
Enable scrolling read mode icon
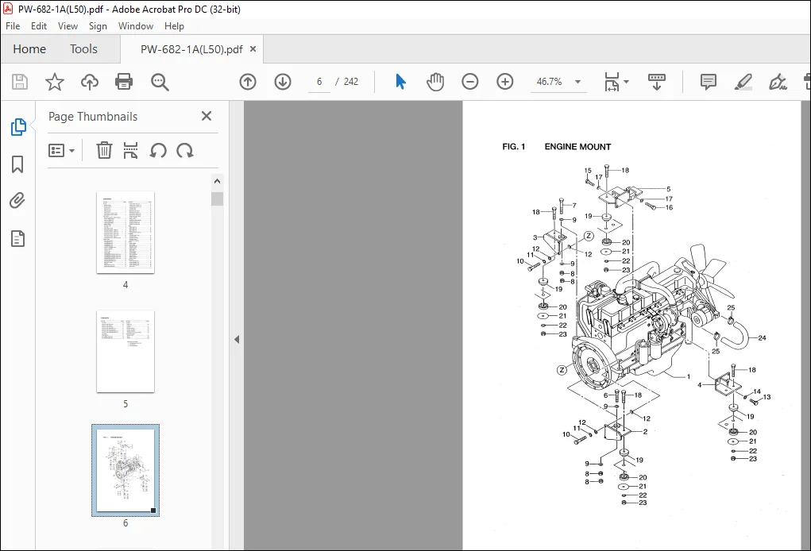pyautogui.click(x=657, y=82)
